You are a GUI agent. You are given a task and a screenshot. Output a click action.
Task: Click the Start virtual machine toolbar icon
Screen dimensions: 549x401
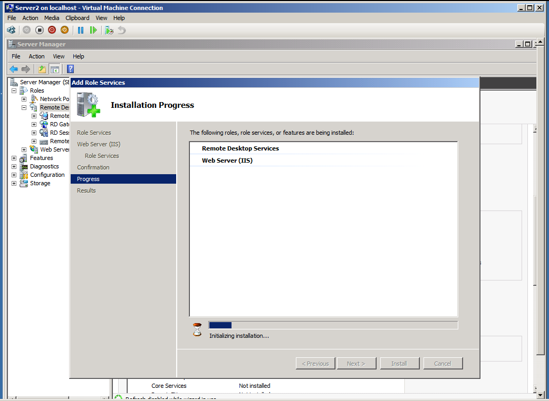(26, 31)
